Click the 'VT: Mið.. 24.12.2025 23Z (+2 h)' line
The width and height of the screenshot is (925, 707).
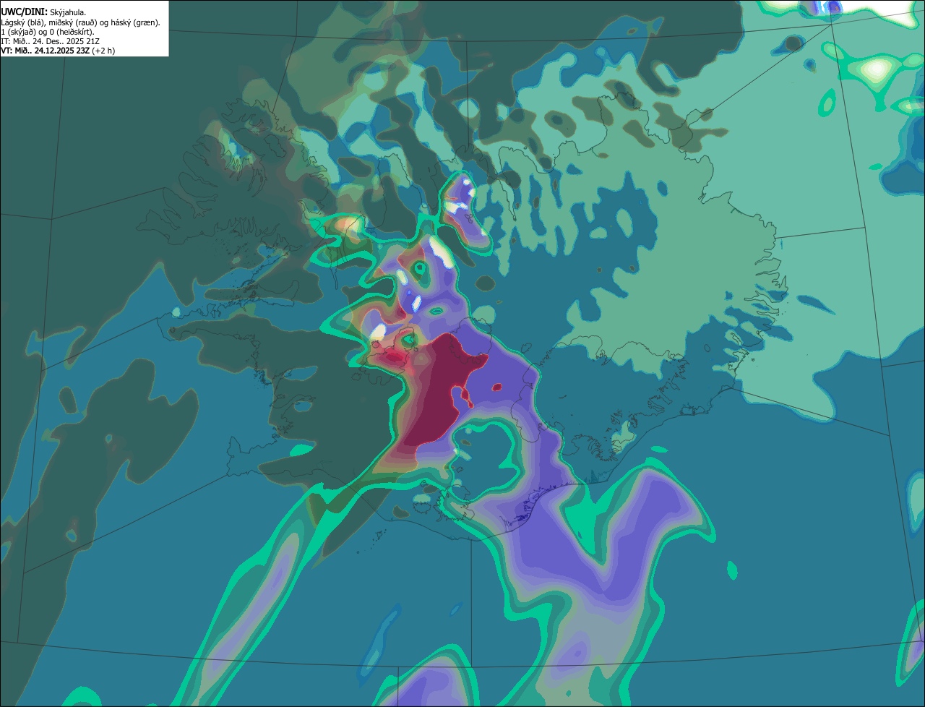pyautogui.click(x=58, y=51)
